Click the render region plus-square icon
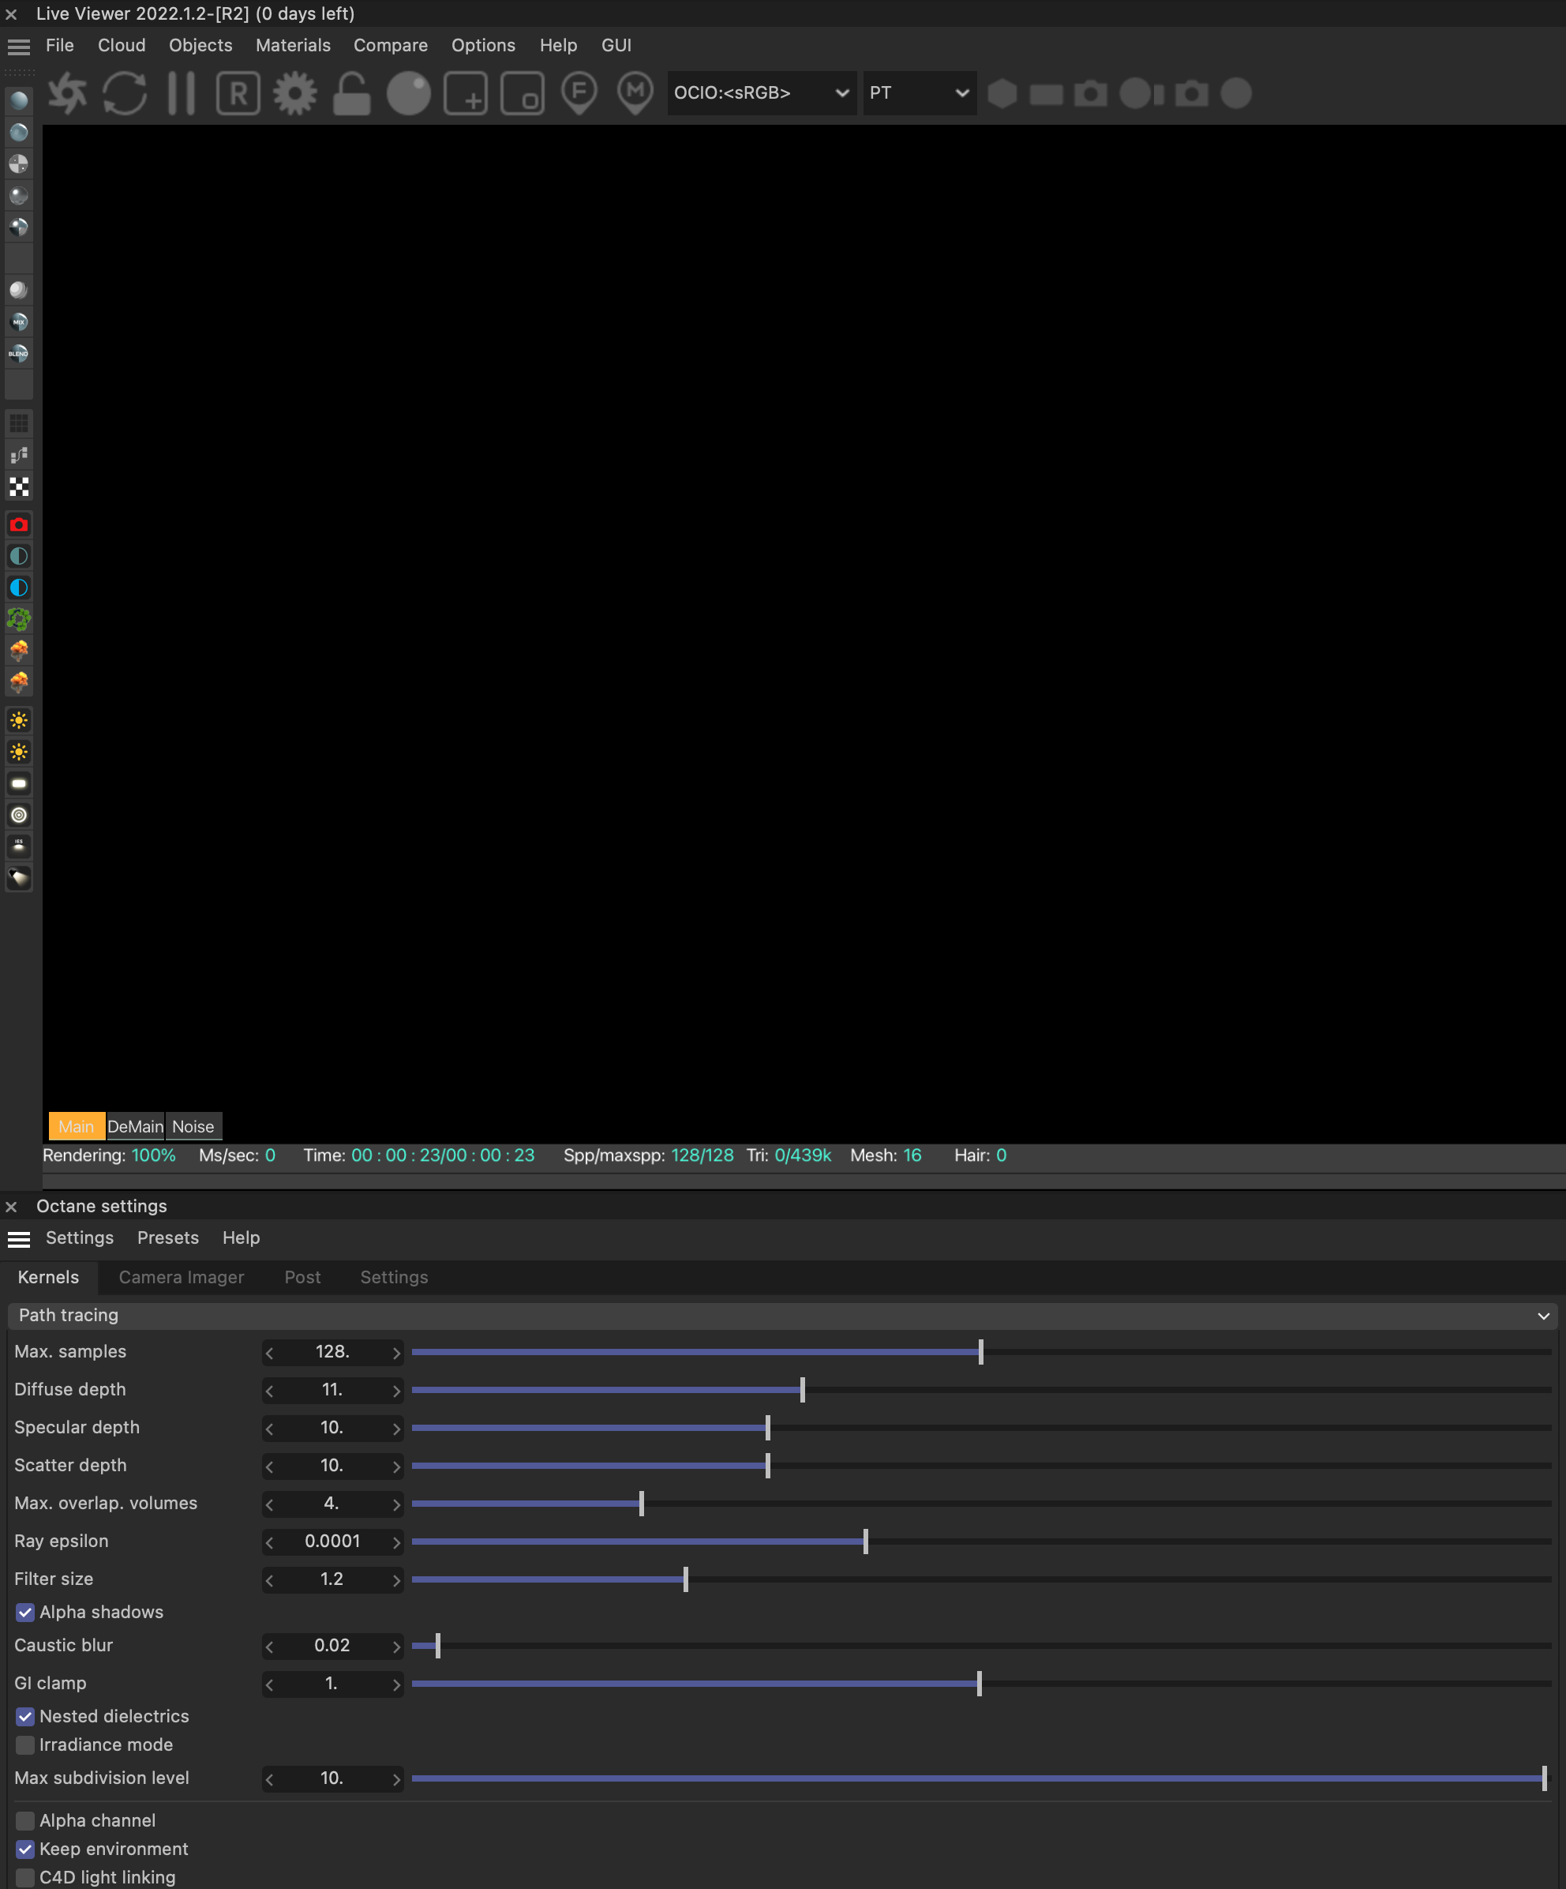This screenshot has width=1566, height=1889. pyautogui.click(x=466, y=92)
